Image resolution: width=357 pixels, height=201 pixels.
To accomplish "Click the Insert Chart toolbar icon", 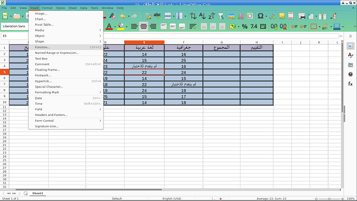I will click(x=241, y=16).
